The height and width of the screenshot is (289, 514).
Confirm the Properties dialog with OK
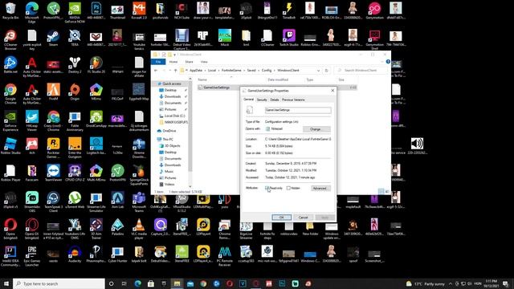click(281, 218)
